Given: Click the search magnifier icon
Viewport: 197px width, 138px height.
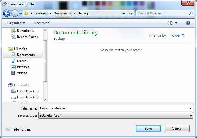Looking at the screenshot, I should click(191, 13).
